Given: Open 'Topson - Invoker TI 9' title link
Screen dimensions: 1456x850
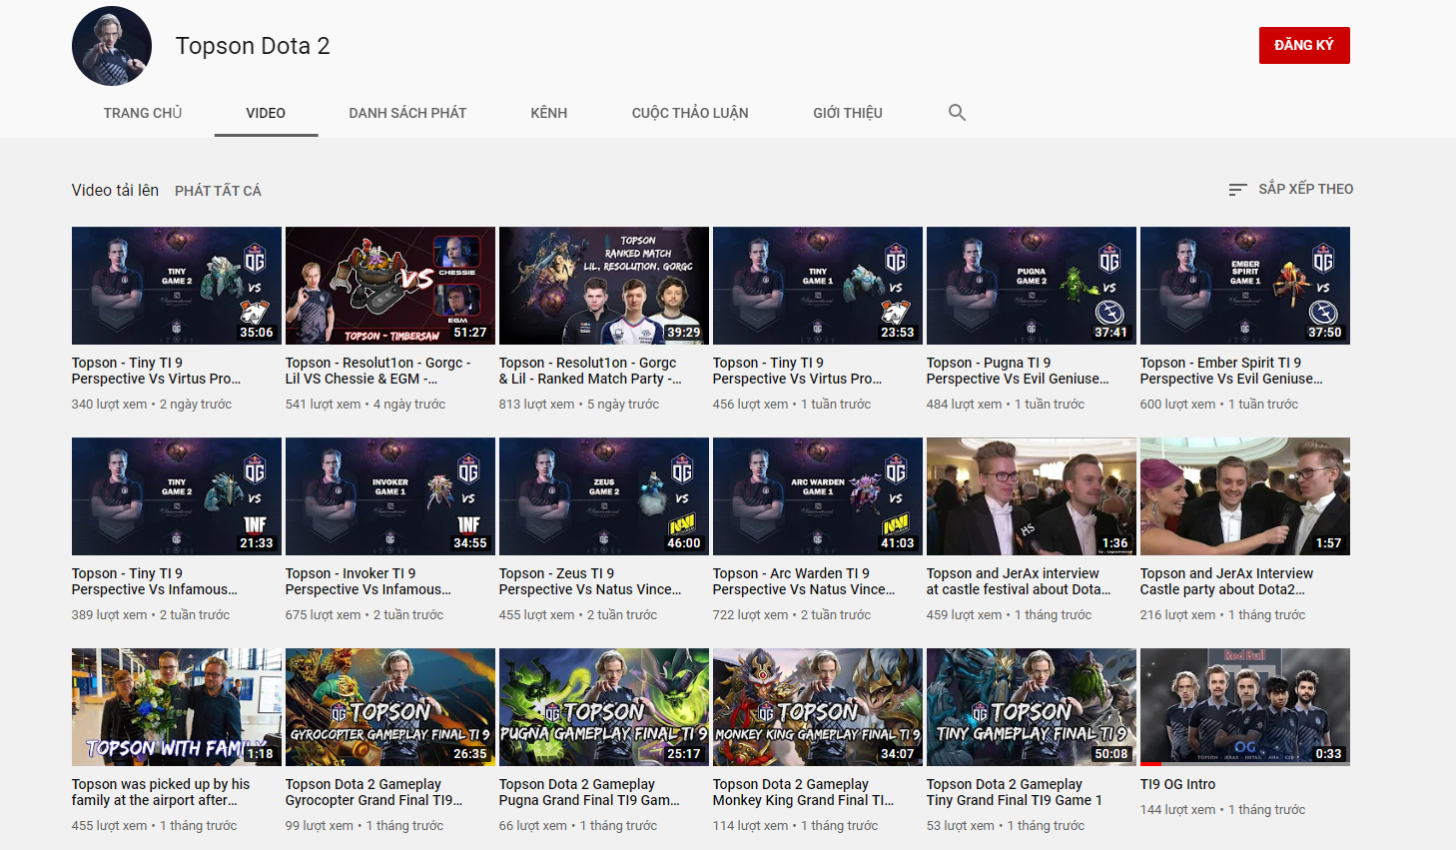Looking at the screenshot, I should tap(368, 581).
